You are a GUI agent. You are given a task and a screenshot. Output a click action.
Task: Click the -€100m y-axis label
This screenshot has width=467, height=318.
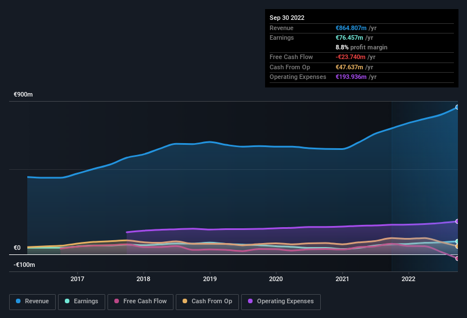(24, 265)
